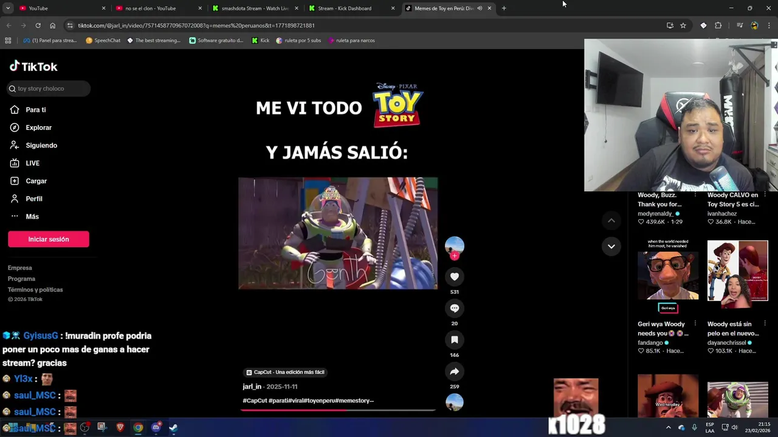Open options for Geri wya Woody video

(x=695, y=324)
